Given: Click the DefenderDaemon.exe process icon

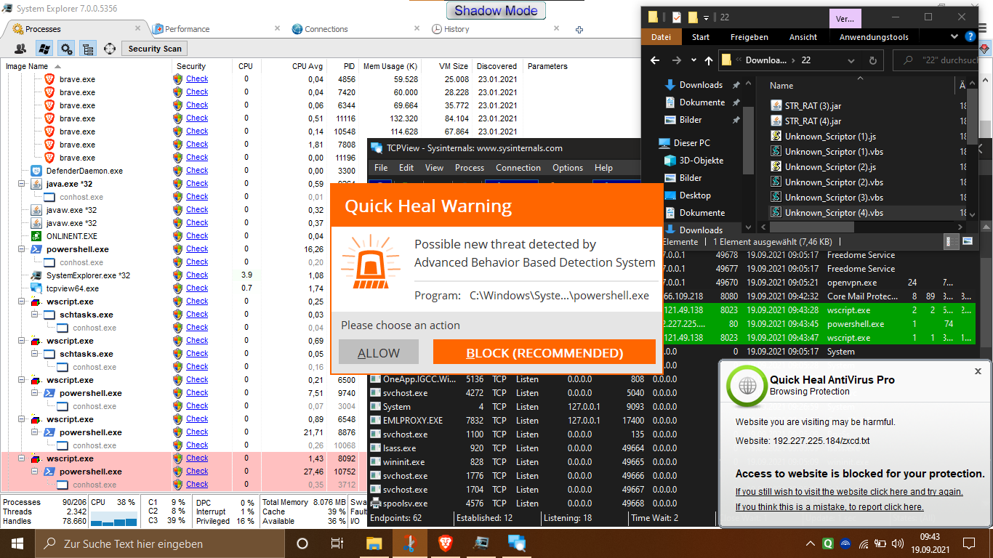Looking at the screenshot, I should [x=36, y=171].
